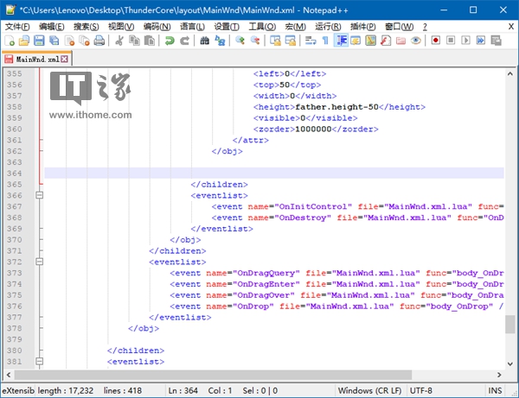Toggle indent guide toolbar button
This screenshot has width=519, height=398.
(341, 41)
